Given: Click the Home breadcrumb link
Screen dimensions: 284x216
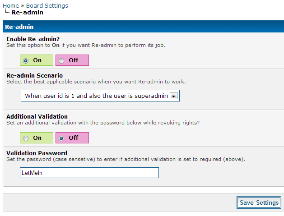Looking at the screenshot, I should pyautogui.click(x=11, y=6).
